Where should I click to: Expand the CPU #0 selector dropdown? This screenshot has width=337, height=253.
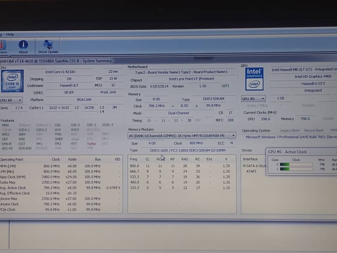11,100
